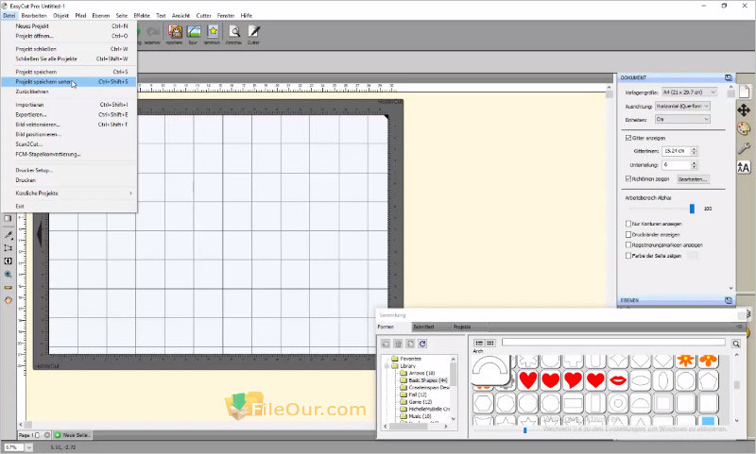Open the Sammlung panel options menu icon

[739, 327]
